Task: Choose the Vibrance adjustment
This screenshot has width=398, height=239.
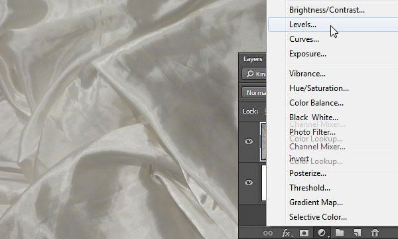Action: [307, 74]
